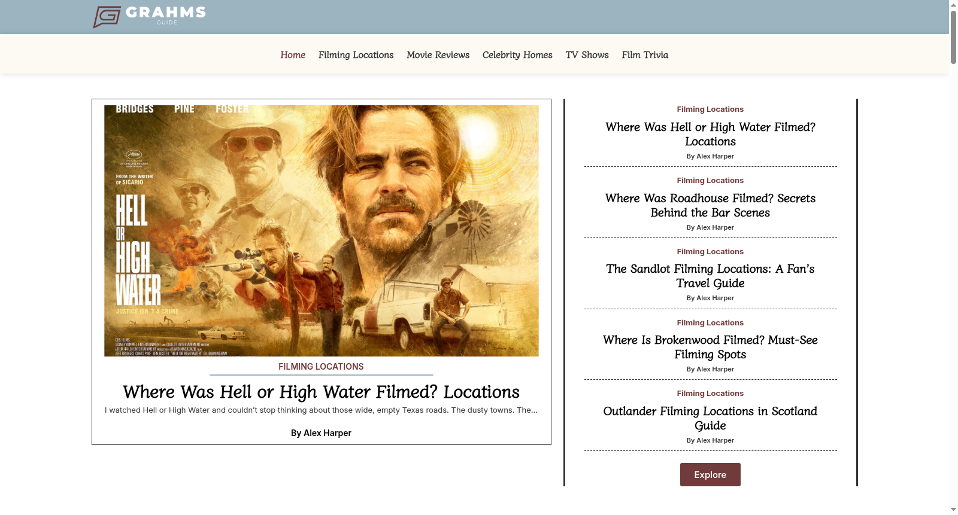Click the Explore button
Screen dimensions: 958x515
point(710,475)
